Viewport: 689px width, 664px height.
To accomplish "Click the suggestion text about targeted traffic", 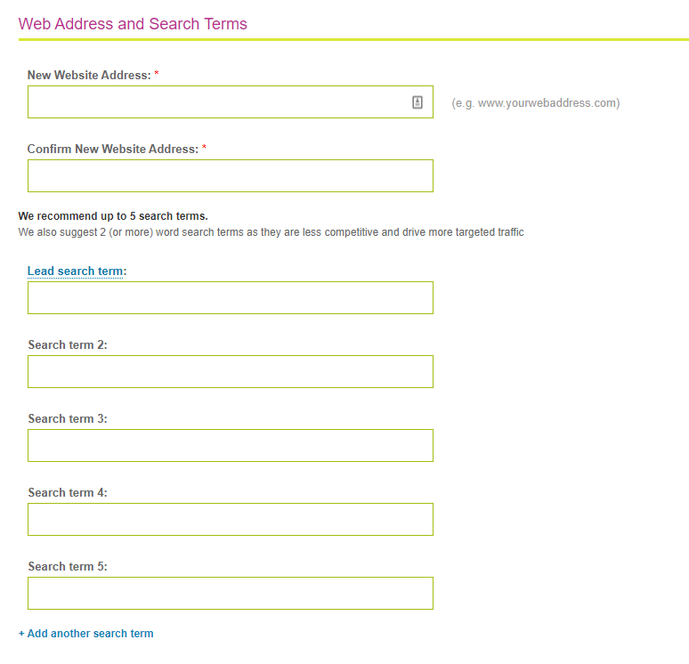I will (x=271, y=232).
